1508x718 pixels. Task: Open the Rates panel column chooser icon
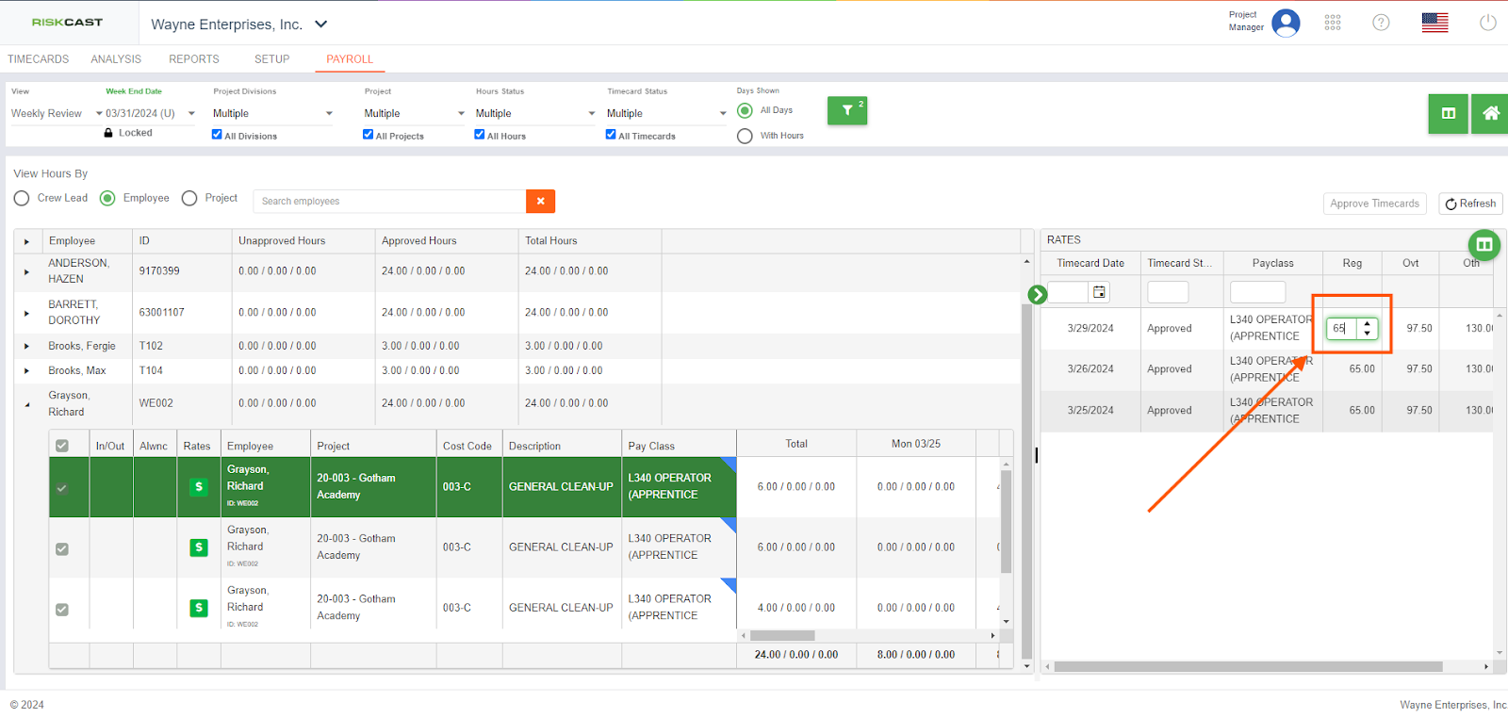pyautogui.click(x=1484, y=245)
